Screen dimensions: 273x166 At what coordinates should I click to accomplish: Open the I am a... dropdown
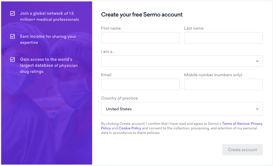[182, 61]
